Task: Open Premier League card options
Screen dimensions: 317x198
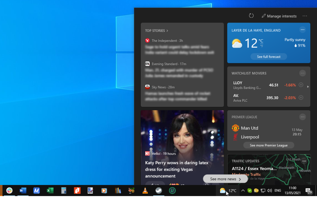Action: [x=302, y=117]
